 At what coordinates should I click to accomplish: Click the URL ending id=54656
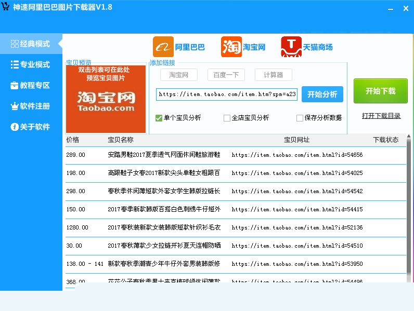click(x=297, y=155)
